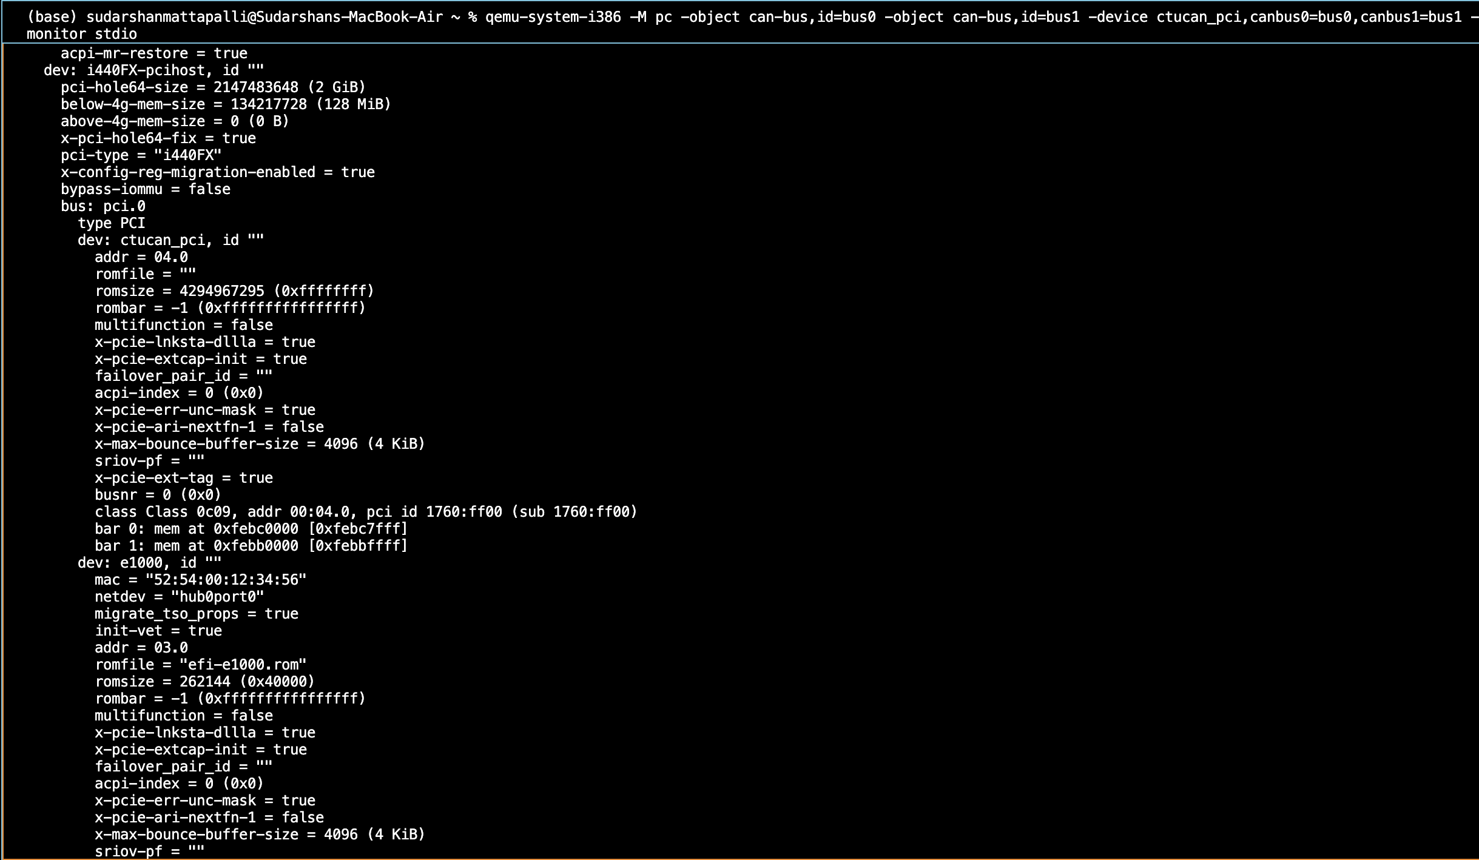Click the romfile efi-e1000.rom line
This screenshot has width=1479, height=860.
200,665
